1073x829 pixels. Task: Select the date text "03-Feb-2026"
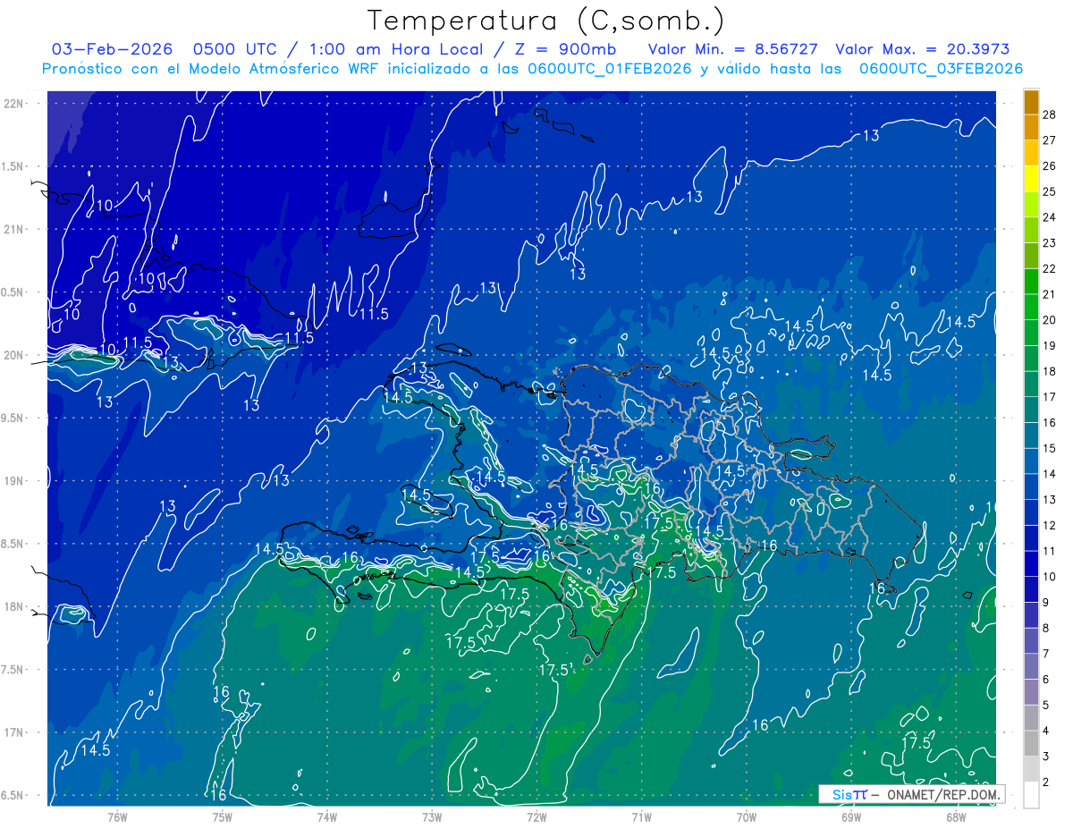111,50
